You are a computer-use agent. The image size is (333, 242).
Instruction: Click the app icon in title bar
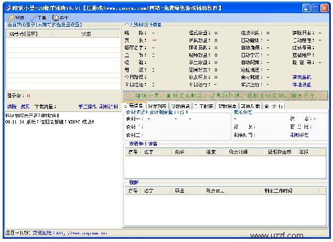(8, 8)
